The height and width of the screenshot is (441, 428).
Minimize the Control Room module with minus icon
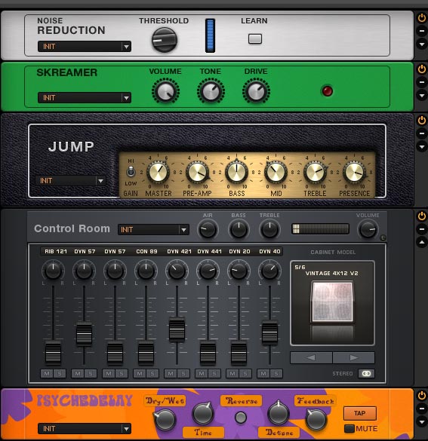(x=421, y=229)
